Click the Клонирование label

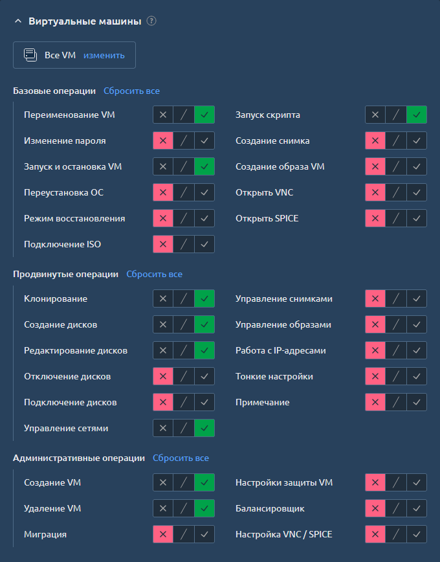(56, 298)
